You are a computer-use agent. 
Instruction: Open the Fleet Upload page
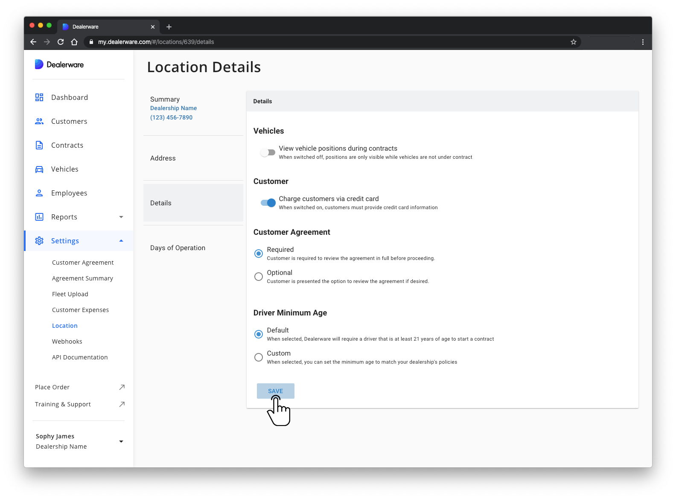pos(70,294)
